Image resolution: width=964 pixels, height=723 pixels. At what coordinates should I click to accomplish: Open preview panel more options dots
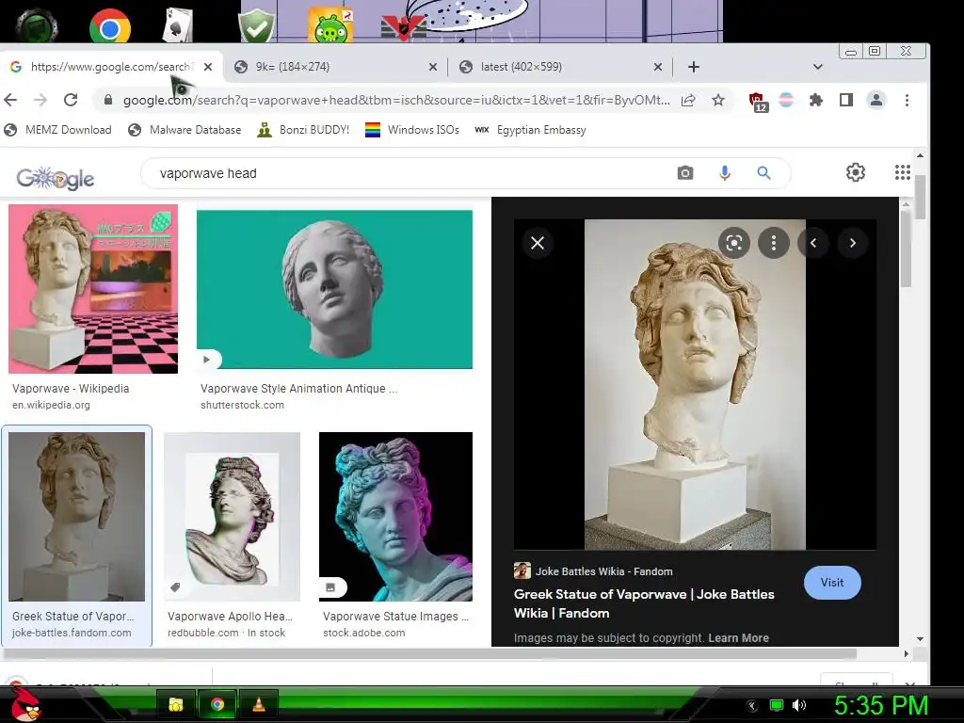(x=774, y=243)
